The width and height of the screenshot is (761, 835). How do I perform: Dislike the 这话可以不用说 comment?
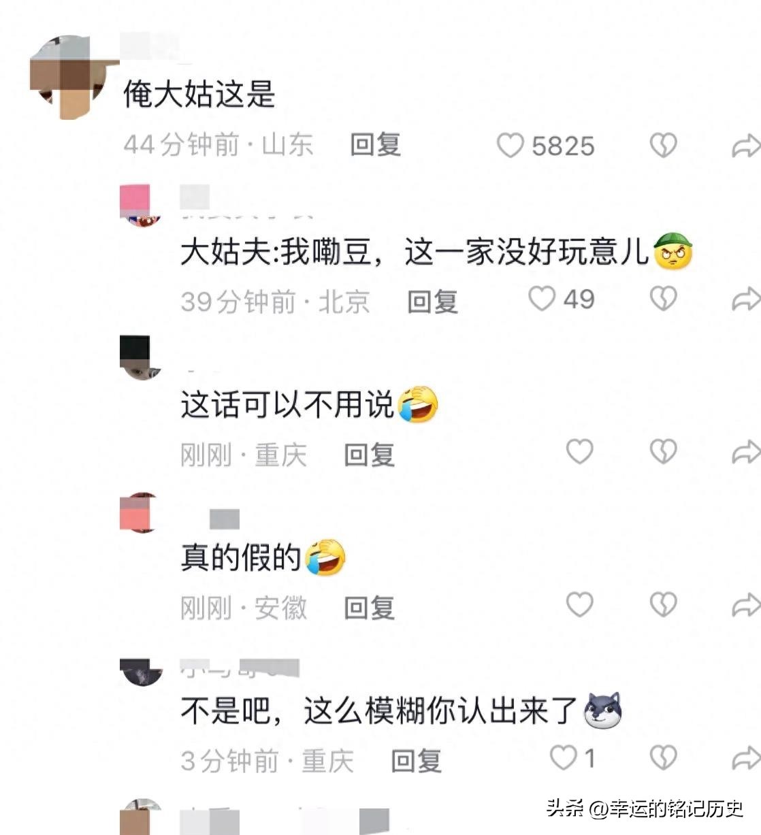point(664,451)
